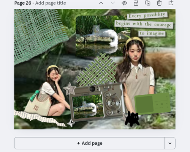190x152 pixels.
Task: Delete Page 26 with the trash icon
Action: 159,3
